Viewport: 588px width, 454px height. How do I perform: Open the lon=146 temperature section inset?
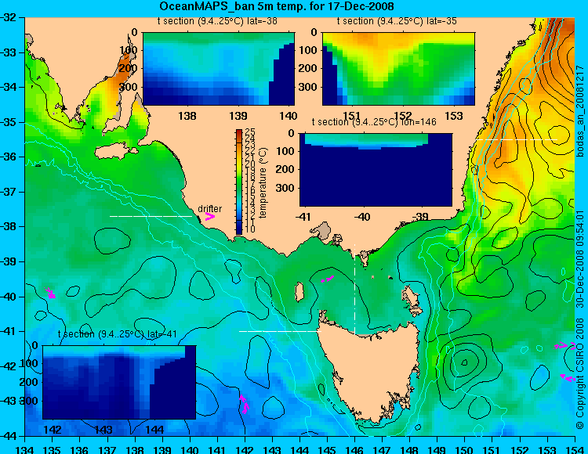pos(376,170)
